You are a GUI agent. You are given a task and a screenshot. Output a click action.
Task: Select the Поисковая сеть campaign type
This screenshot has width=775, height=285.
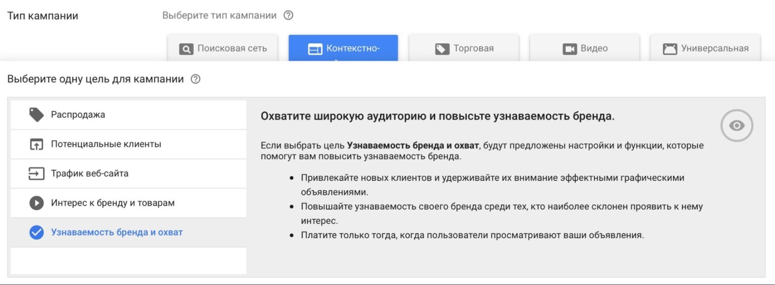(x=223, y=48)
